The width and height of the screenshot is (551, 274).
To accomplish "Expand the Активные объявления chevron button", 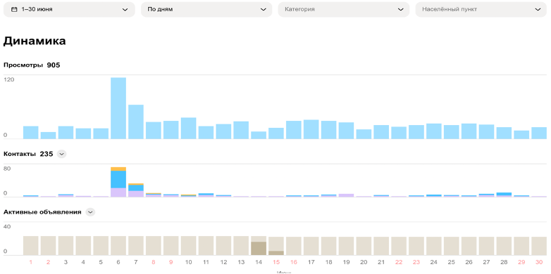I will click(x=90, y=212).
